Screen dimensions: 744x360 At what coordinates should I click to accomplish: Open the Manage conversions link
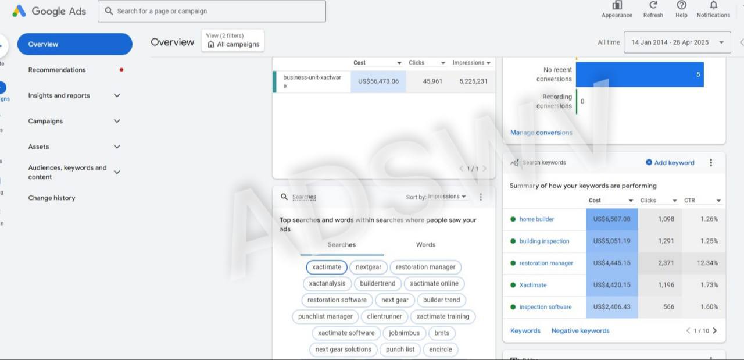[x=541, y=133]
